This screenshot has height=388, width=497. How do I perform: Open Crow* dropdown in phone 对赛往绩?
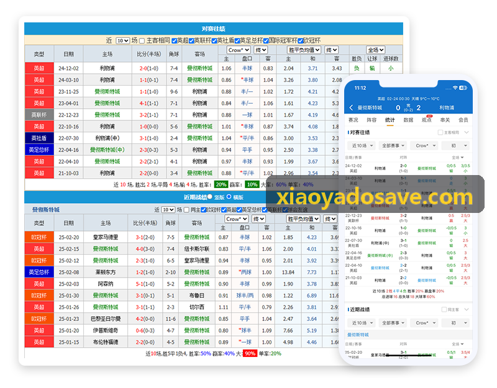425,146
